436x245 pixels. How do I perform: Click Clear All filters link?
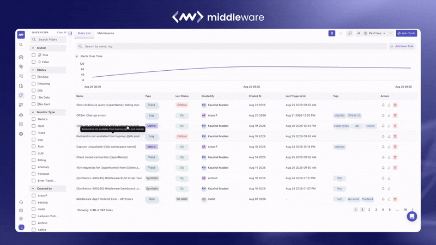(62, 33)
